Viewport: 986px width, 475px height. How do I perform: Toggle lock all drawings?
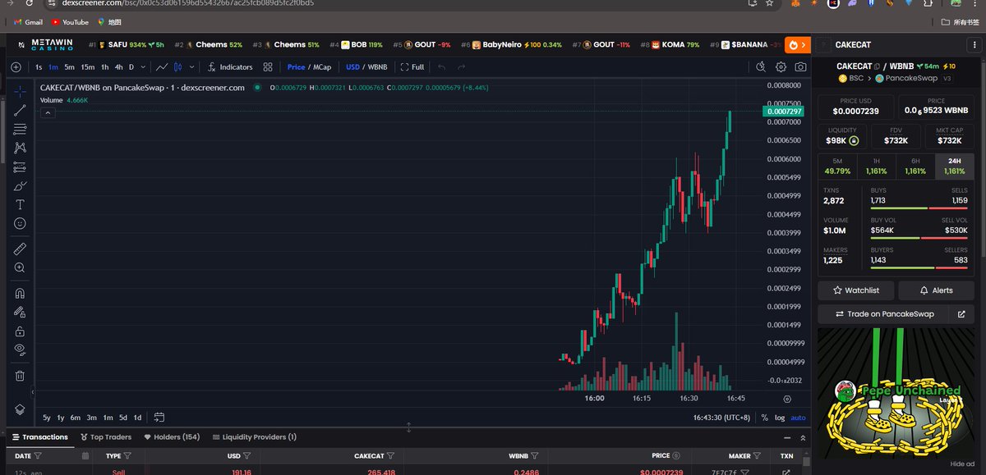click(20, 331)
